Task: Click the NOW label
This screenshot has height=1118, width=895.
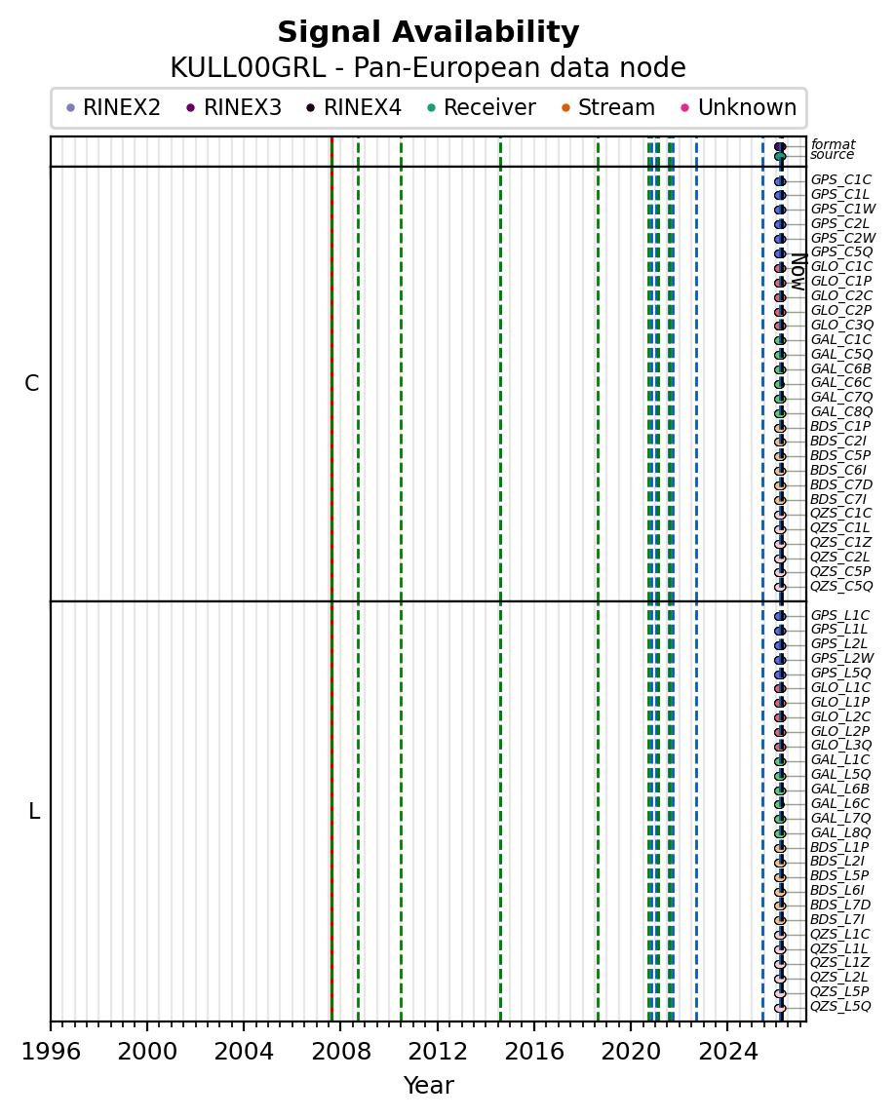Action: click(797, 272)
